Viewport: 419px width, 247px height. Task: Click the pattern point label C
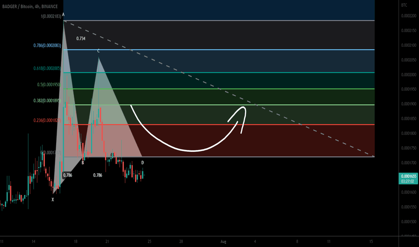tap(98, 51)
